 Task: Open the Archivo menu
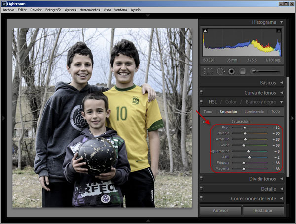(x=8, y=10)
